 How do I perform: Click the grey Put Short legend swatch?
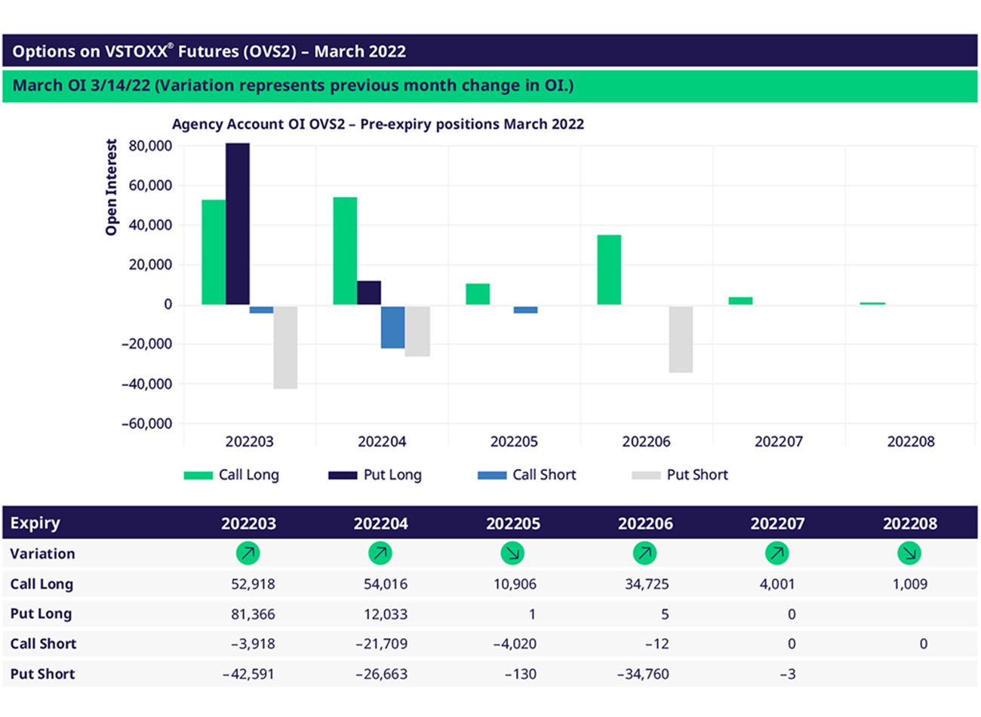click(x=645, y=475)
